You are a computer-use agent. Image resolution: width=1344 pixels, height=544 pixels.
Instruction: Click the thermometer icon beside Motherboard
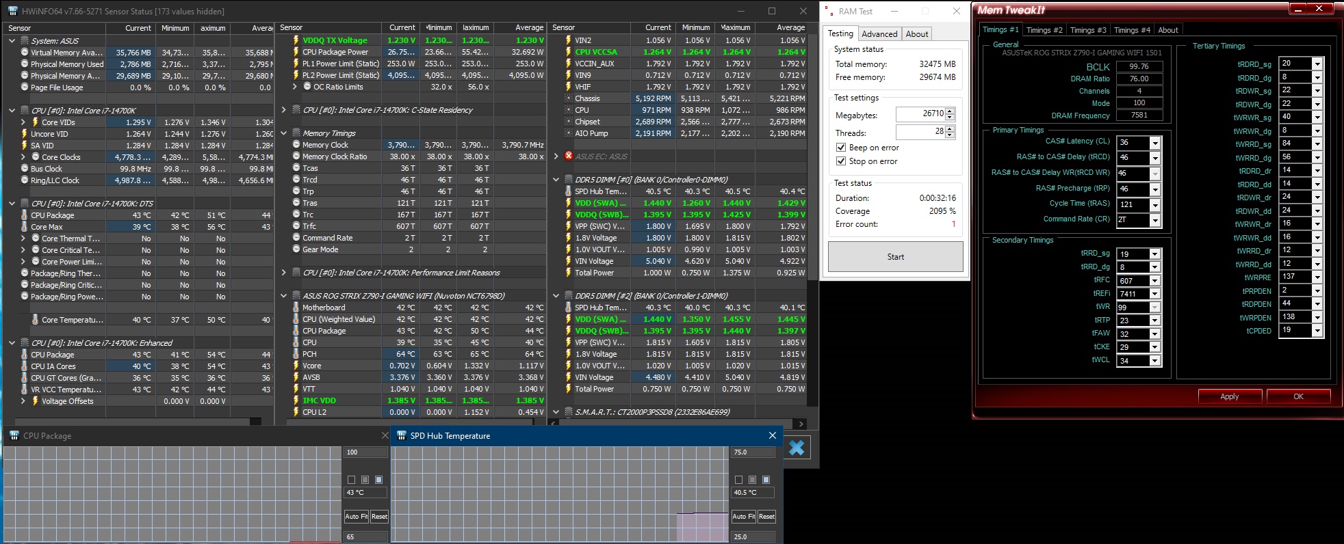coord(296,308)
